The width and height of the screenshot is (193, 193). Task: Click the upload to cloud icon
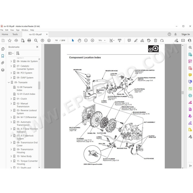pyautogui.click(x=16, y=40)
